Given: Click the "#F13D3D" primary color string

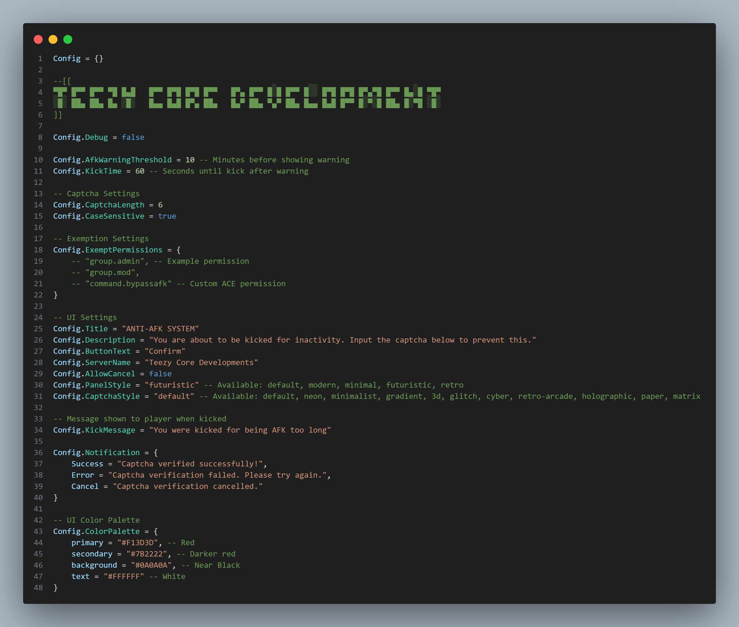Looking at the screenshot, I should click(x=137, y=543).
